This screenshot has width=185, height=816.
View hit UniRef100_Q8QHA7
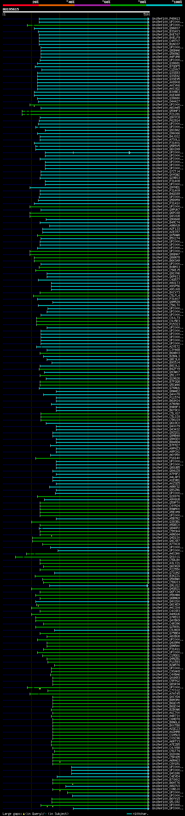[x=166, y=254]
